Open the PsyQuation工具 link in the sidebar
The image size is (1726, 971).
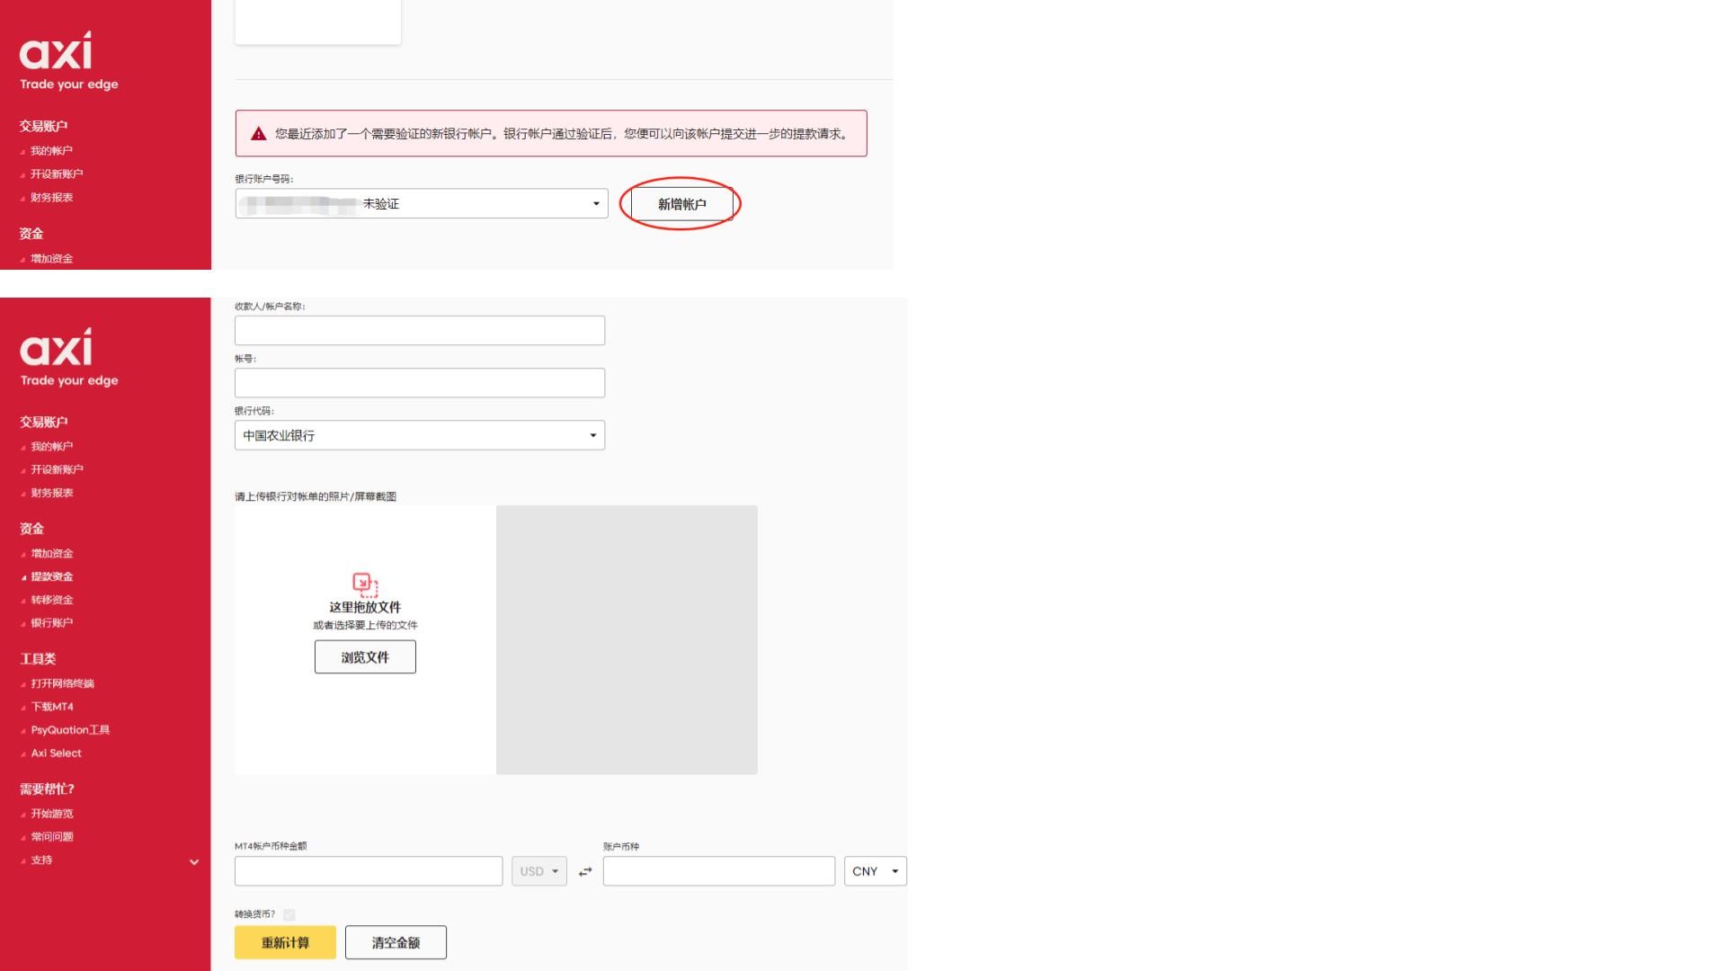click(70, 730)
